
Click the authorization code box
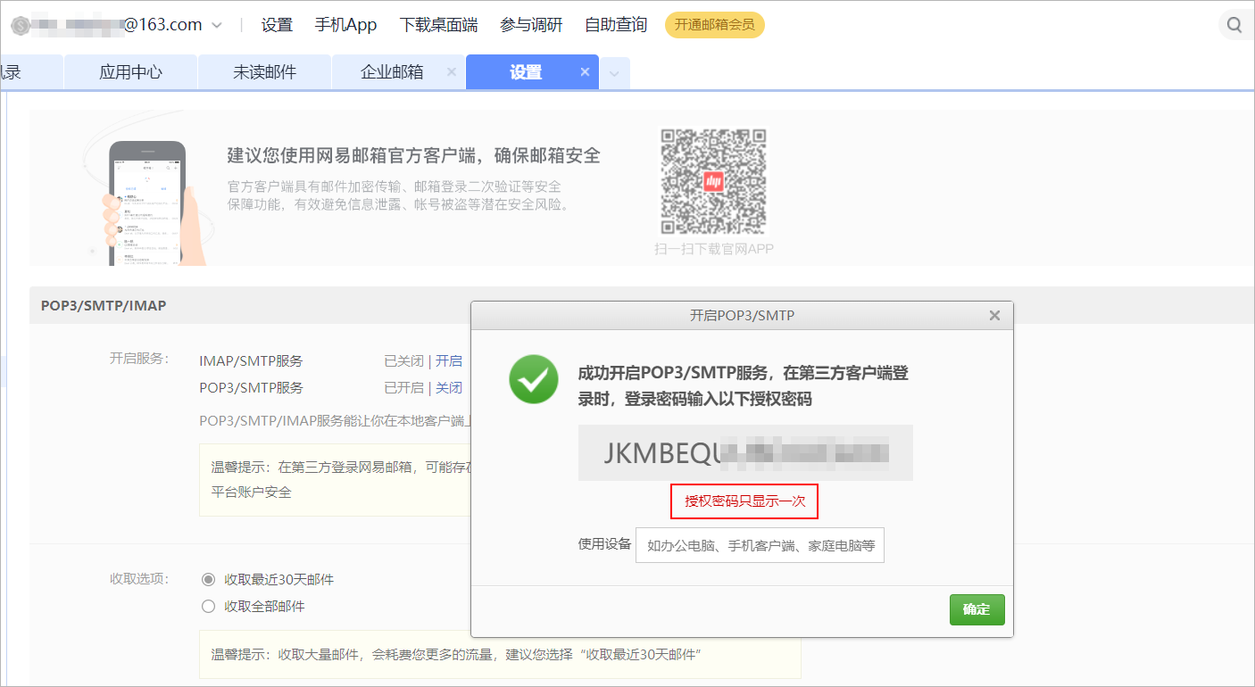[745, 452]
